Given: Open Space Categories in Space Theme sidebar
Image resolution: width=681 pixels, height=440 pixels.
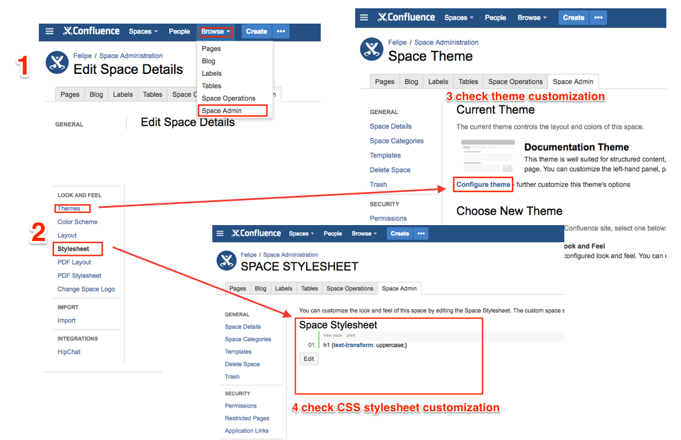Looking at the screenshot, I should coord(397,141).
